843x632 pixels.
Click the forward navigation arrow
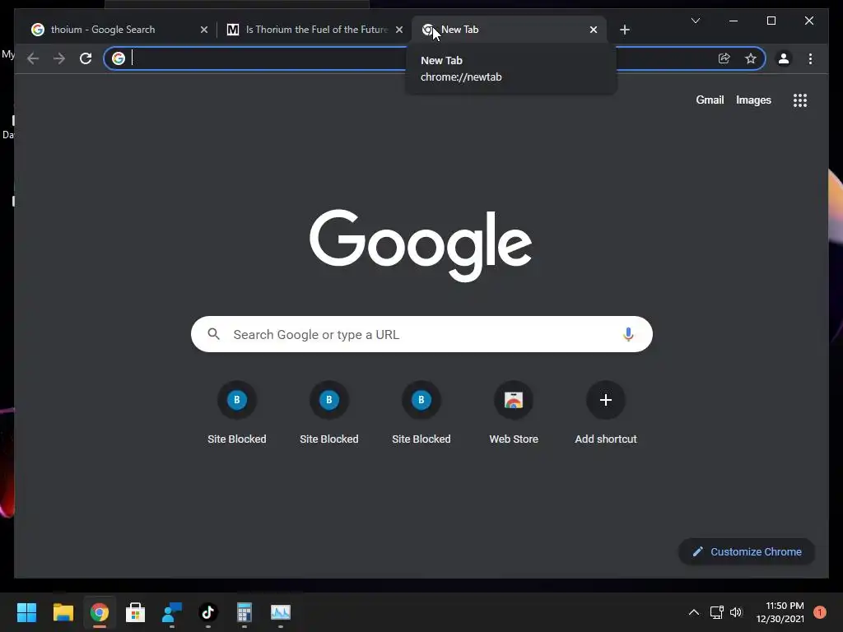click(x=59, y=58)
